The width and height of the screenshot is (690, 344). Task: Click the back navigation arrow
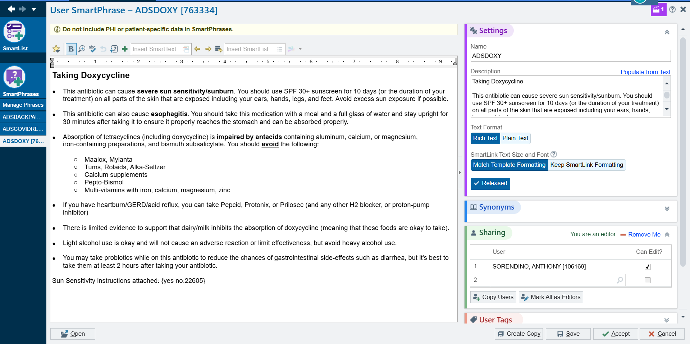coord(12,9)
